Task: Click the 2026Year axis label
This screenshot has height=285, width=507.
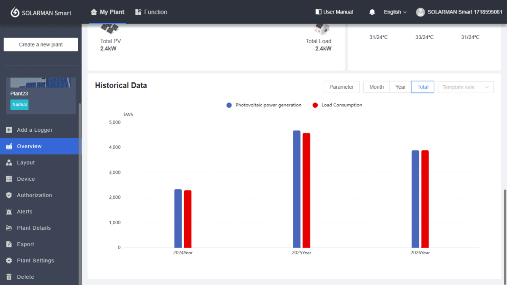Action: (420, 252)
